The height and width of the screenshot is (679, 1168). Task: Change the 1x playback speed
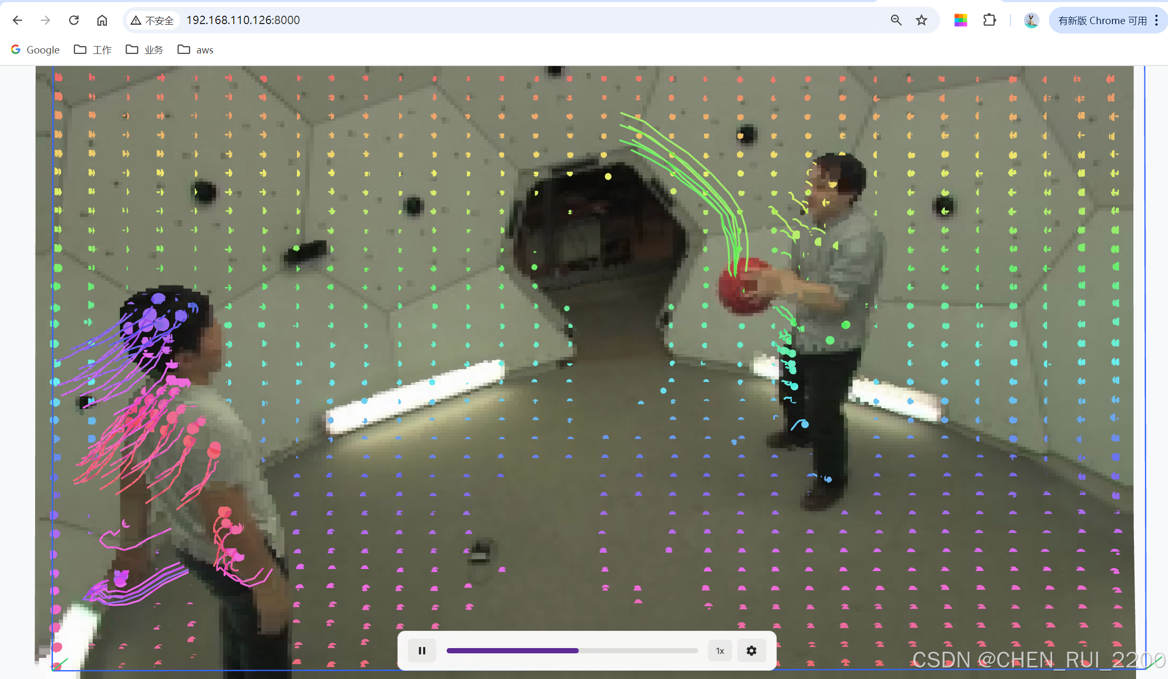tap(720, 651)
